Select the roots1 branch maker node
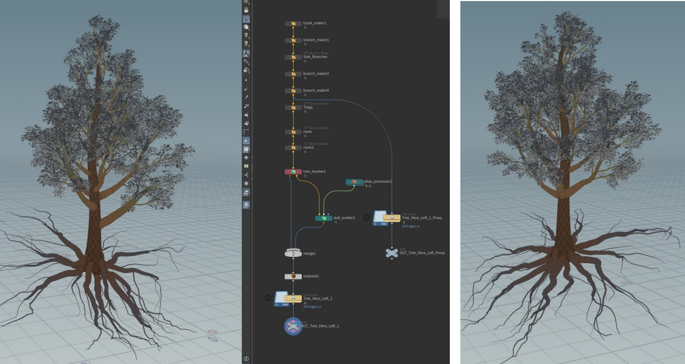 point(293,148)
